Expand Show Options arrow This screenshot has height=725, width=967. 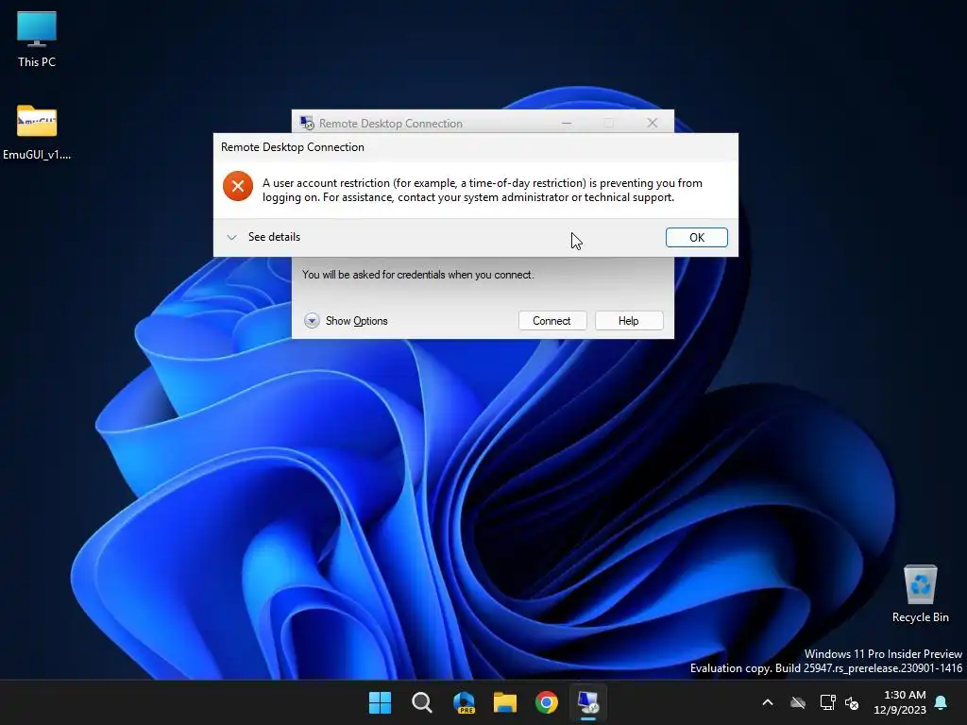pos(312,321)
